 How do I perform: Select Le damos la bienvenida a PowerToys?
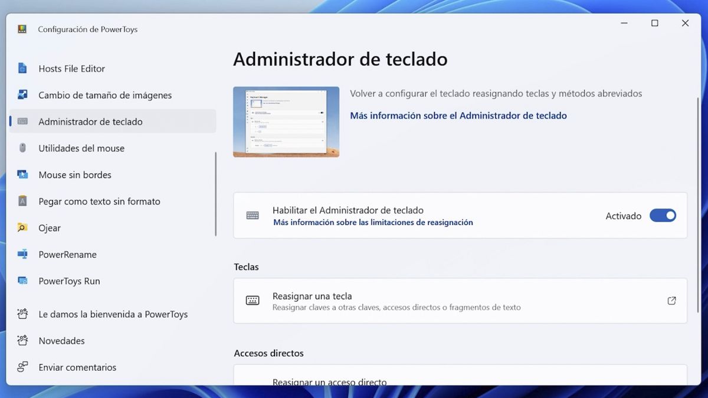tap(112, 314)
